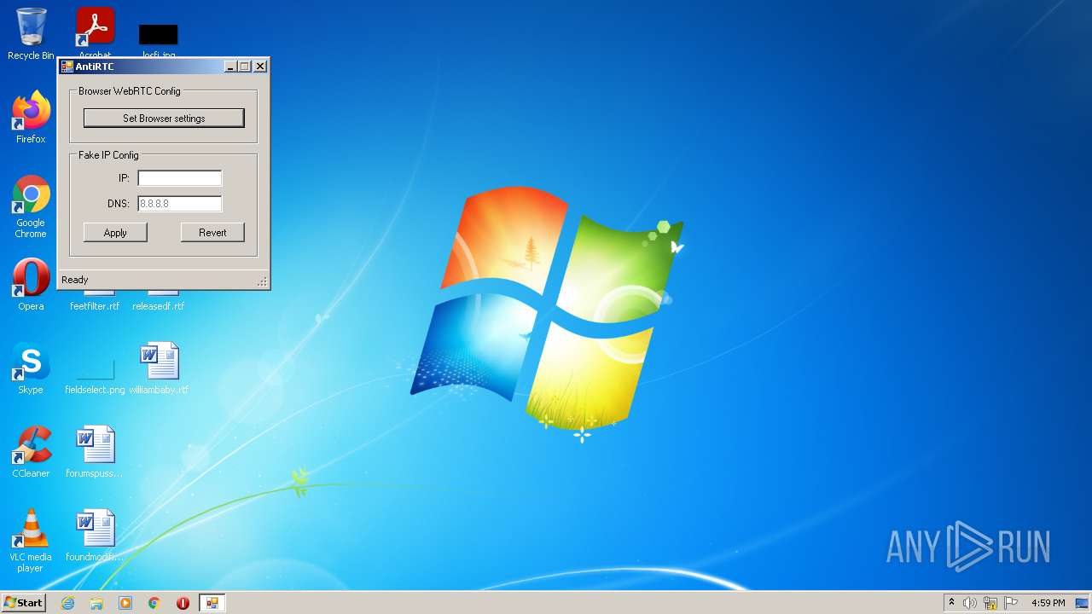This screenshot has height=614, width=1092.
Task: Close the AntiRTC window
Action: click(260, 67)
